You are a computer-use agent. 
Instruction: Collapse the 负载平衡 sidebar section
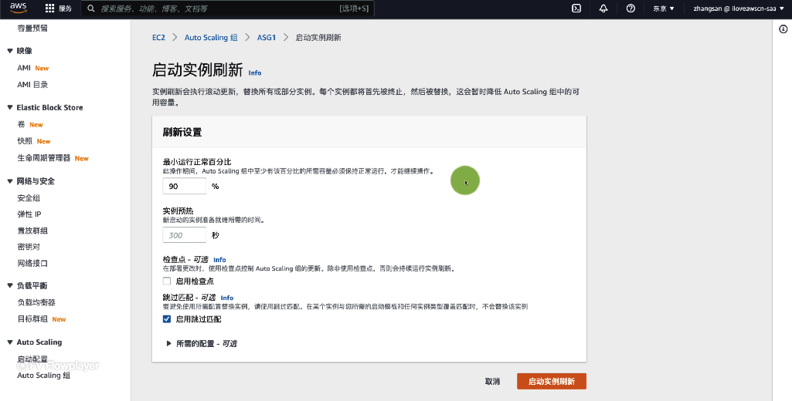[9, 285]
